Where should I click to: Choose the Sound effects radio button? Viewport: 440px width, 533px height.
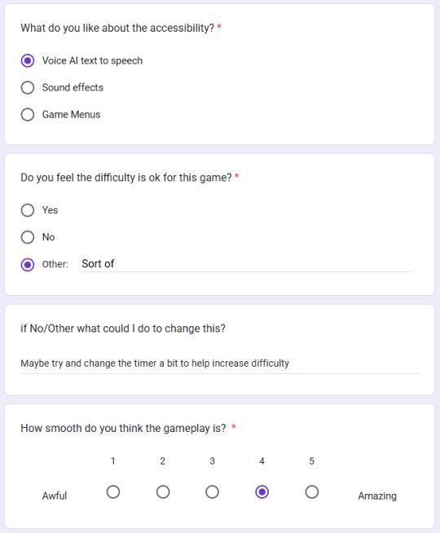coord(28,88)
